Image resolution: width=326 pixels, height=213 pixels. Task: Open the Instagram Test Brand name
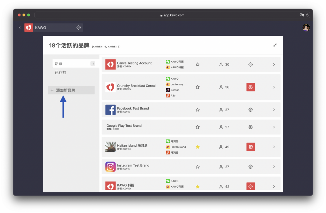tap(133, 165)
